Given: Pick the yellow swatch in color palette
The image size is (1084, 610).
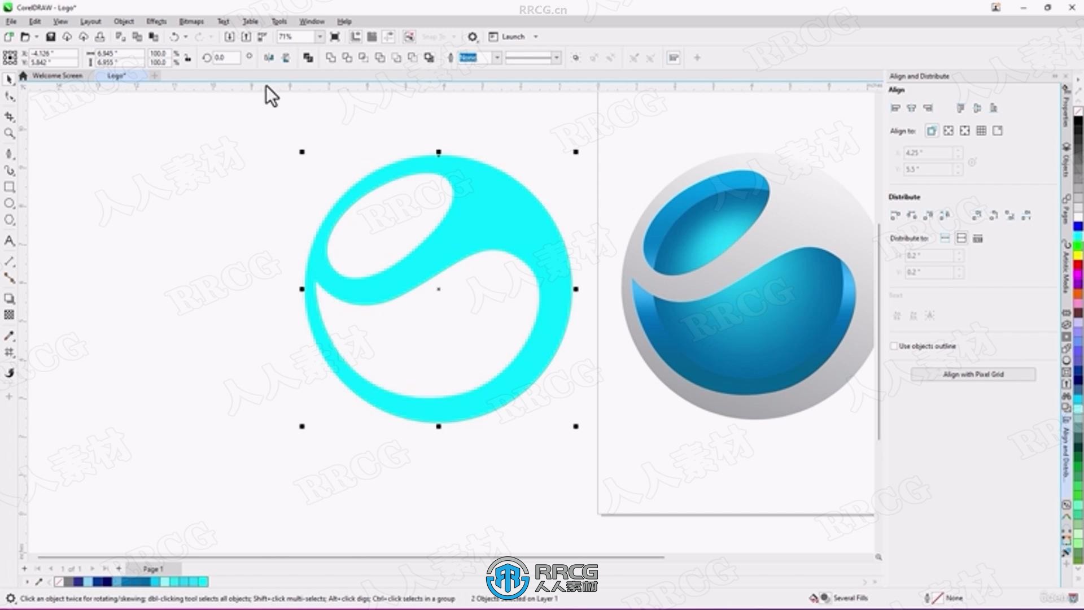Looking at the screenshot, I should click(x=1078, y=256).
